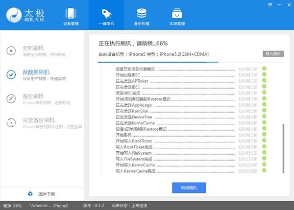The height and width of the screenshot is (210, 294).
Task: Open the hamburger menu in title bar
Action: pyautogui.click(x=270, y=5)
